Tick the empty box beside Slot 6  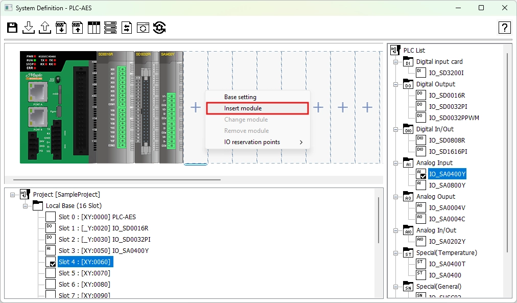point(51,284)
